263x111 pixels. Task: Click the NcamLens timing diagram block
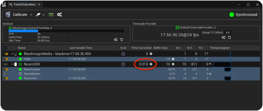[x=227, y=78]
